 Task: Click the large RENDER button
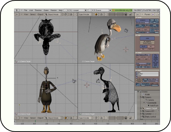(143, 20)
